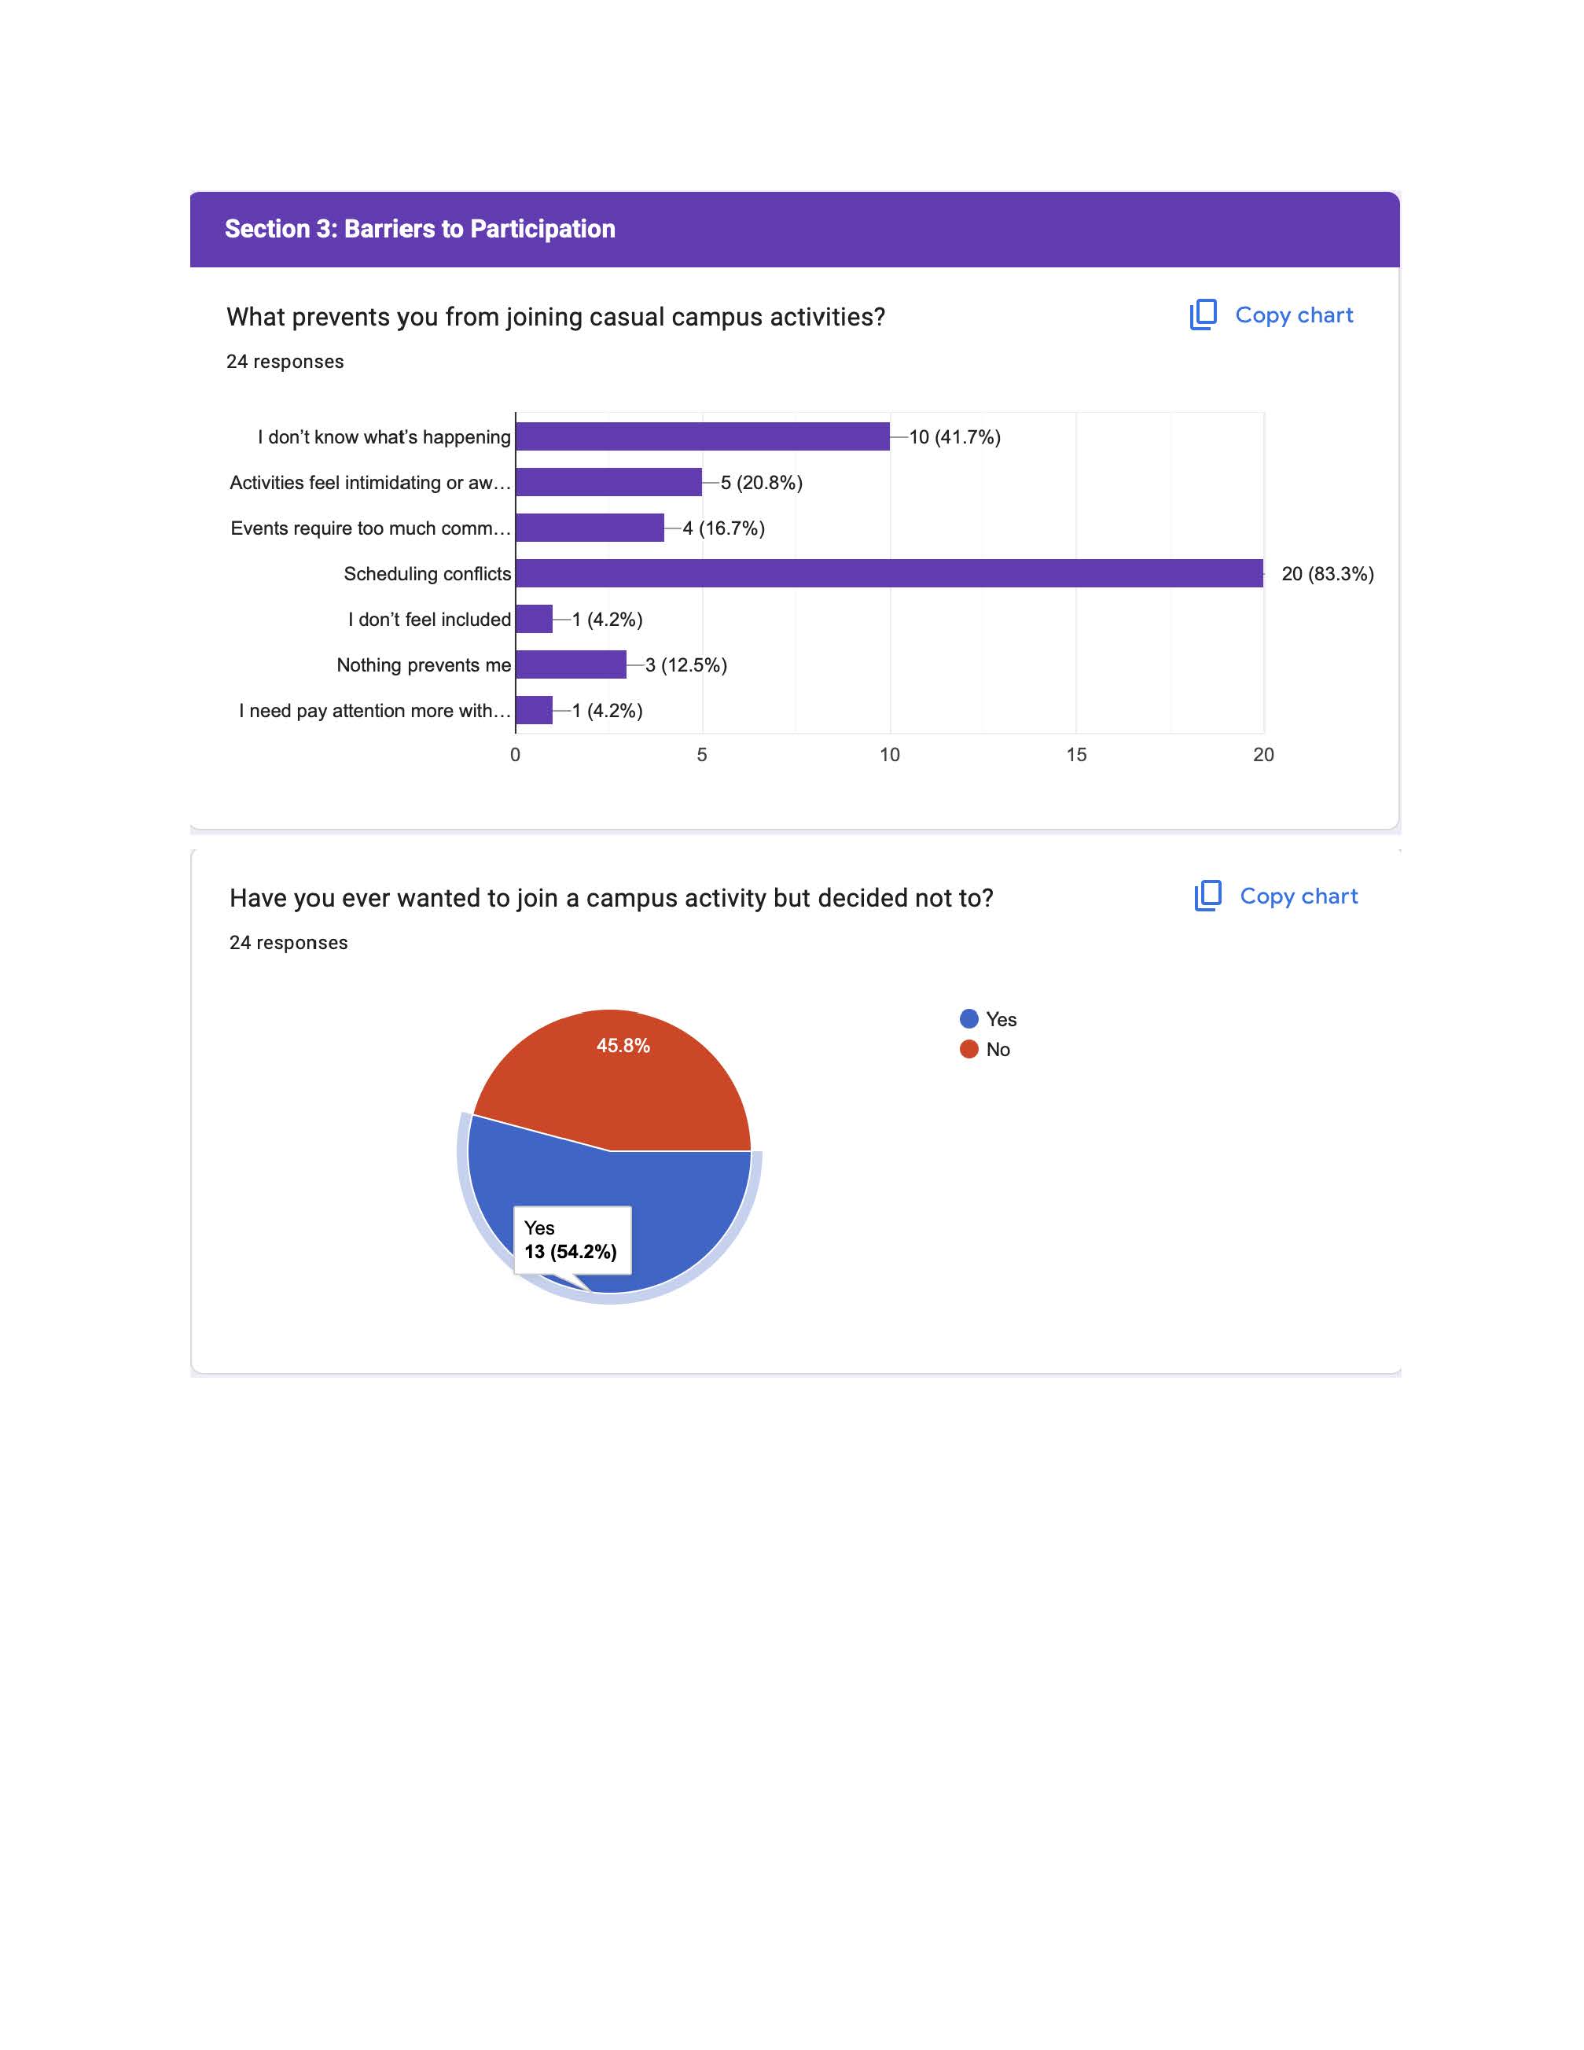Viewport: 1584px width, 2050px height.
Task: Click the 'Copy chart' text above the pie chart
Action: (1299, 896)
